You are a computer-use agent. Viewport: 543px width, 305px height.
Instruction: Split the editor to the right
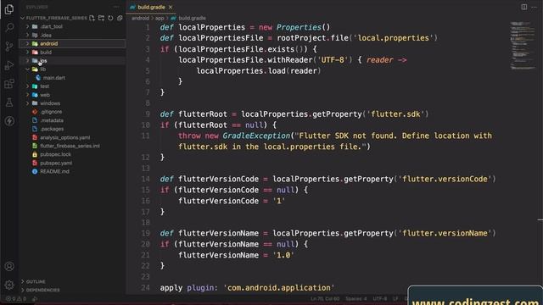point(524,7)
